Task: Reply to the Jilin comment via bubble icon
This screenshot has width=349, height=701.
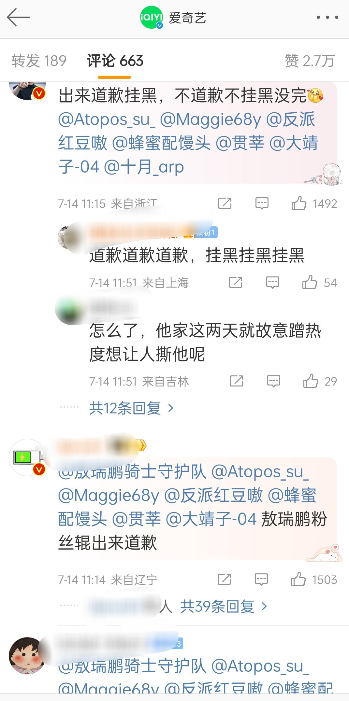Action: click(273, 381)
